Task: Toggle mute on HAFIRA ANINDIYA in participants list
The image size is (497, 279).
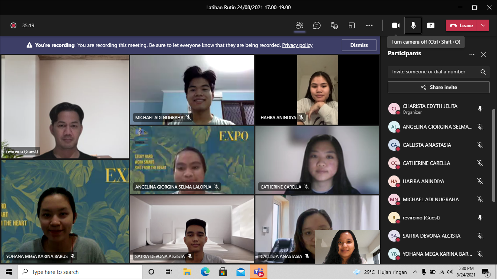Action: (x=480, y=181)
